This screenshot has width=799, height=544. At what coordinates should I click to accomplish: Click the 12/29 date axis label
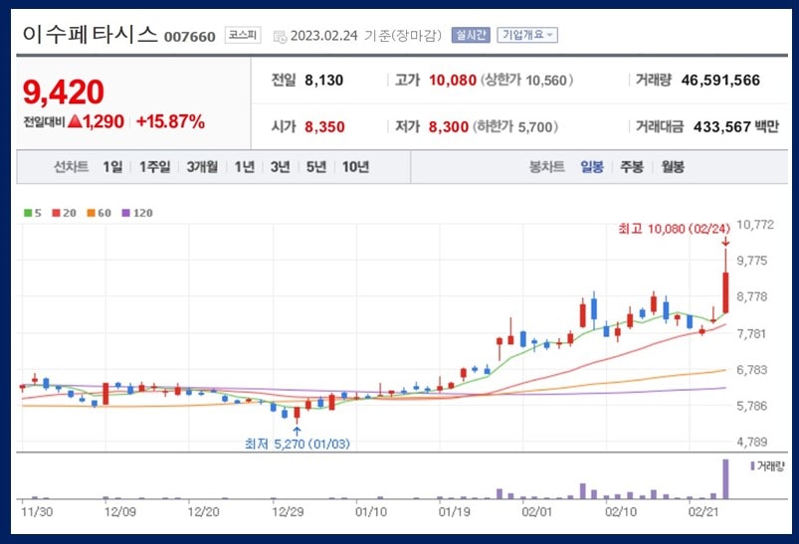(288, 511)
